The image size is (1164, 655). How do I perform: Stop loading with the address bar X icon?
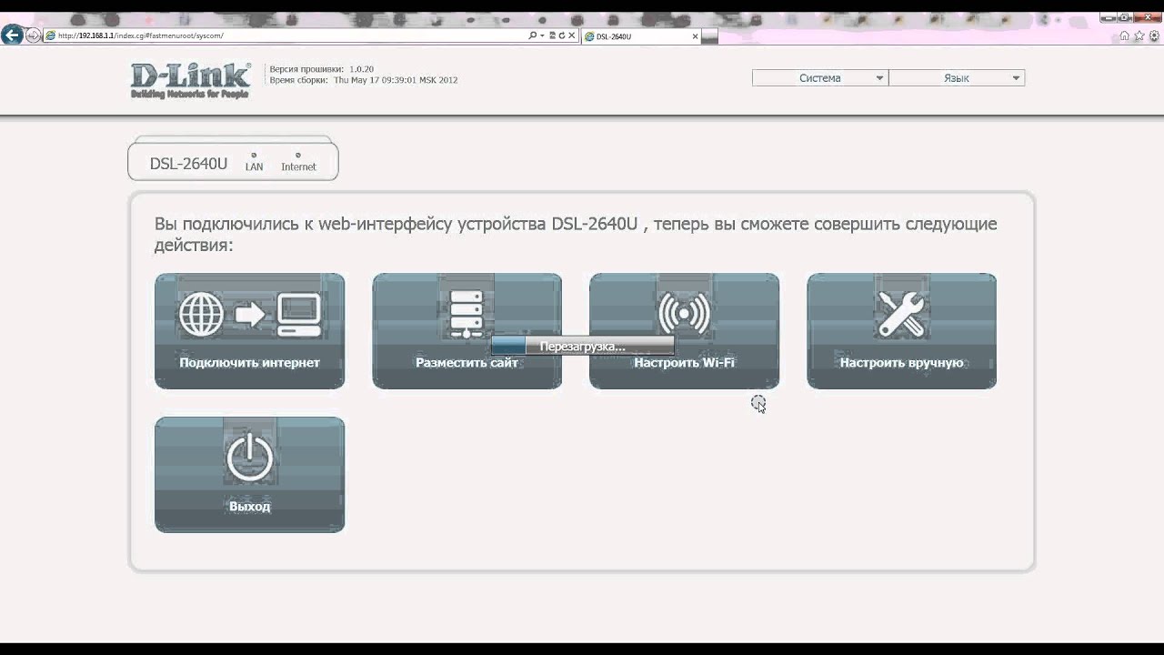click(572, 35)
